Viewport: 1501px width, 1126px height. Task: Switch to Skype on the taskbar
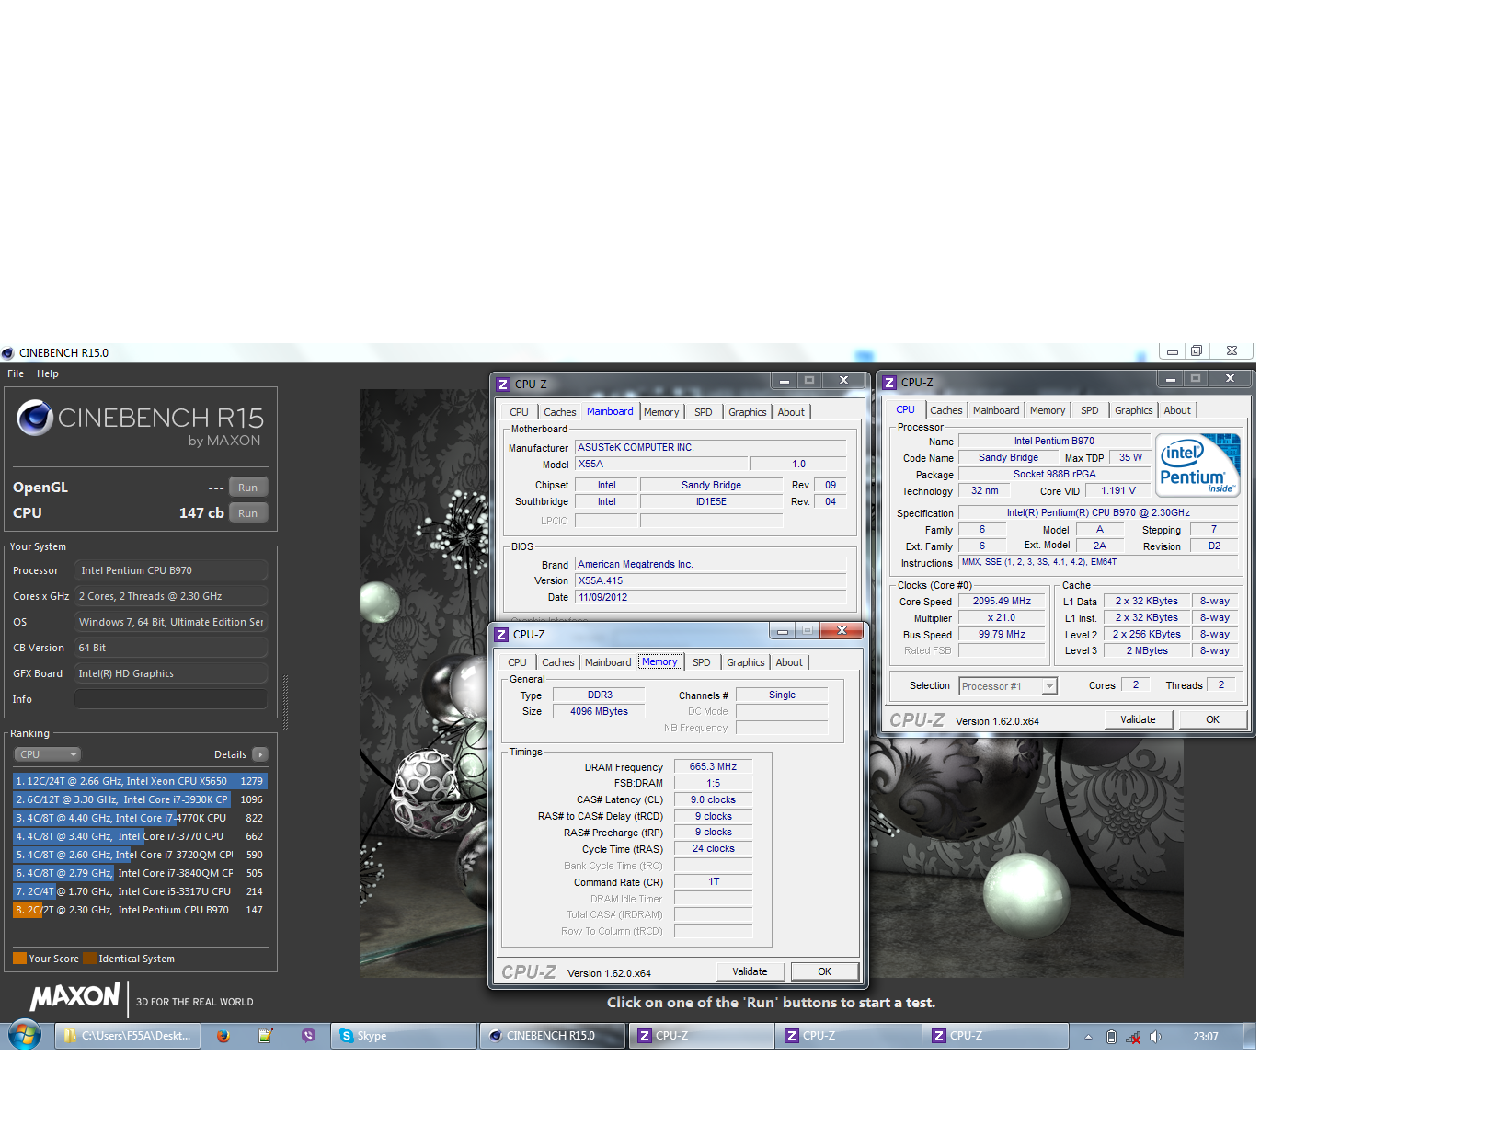pyautogui.click(x=404, y=1036)
